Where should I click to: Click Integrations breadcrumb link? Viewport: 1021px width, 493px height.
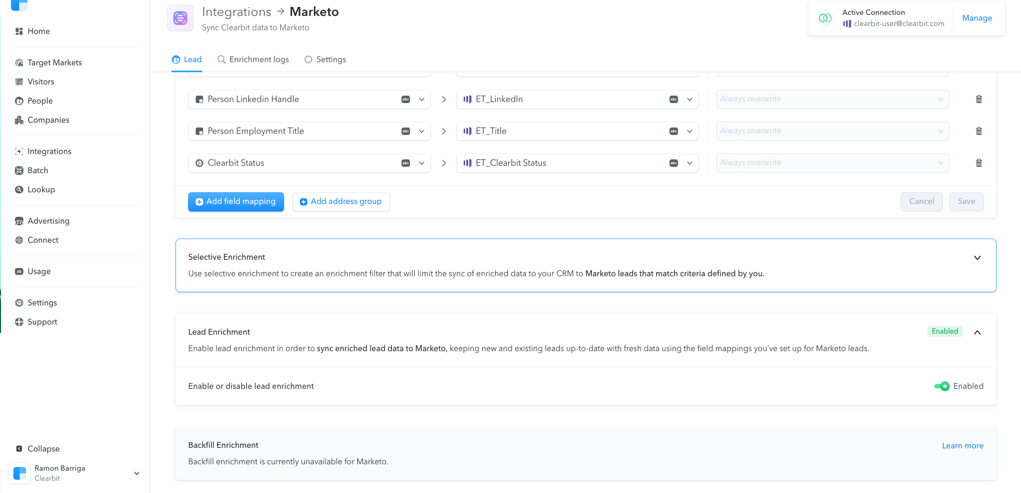pos(237,12)
